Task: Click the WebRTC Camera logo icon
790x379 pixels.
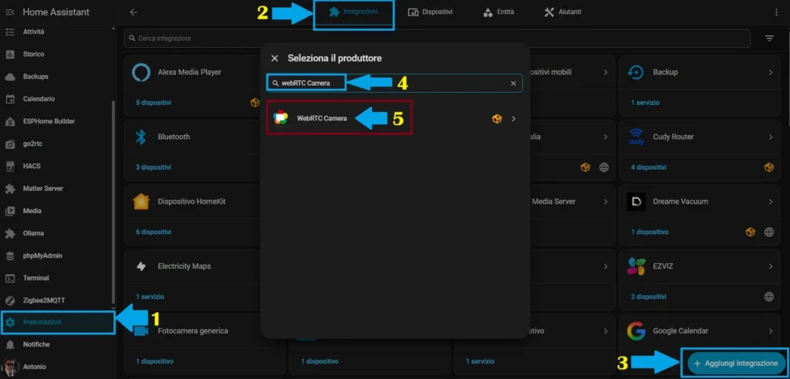Action: pos(281,118)
